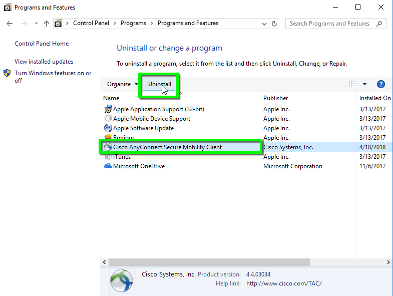Click Cisco Systems, Inc. publisher cell
393x296 pixels.
288,147
